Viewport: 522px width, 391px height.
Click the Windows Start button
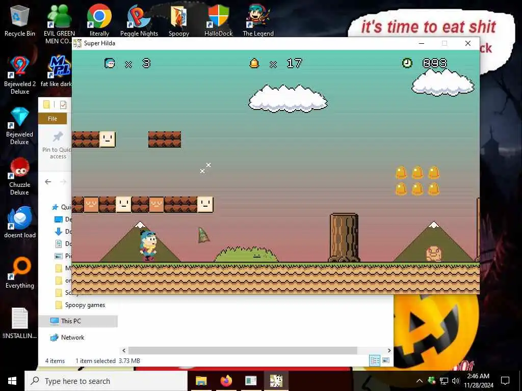[x=12, y=381]
